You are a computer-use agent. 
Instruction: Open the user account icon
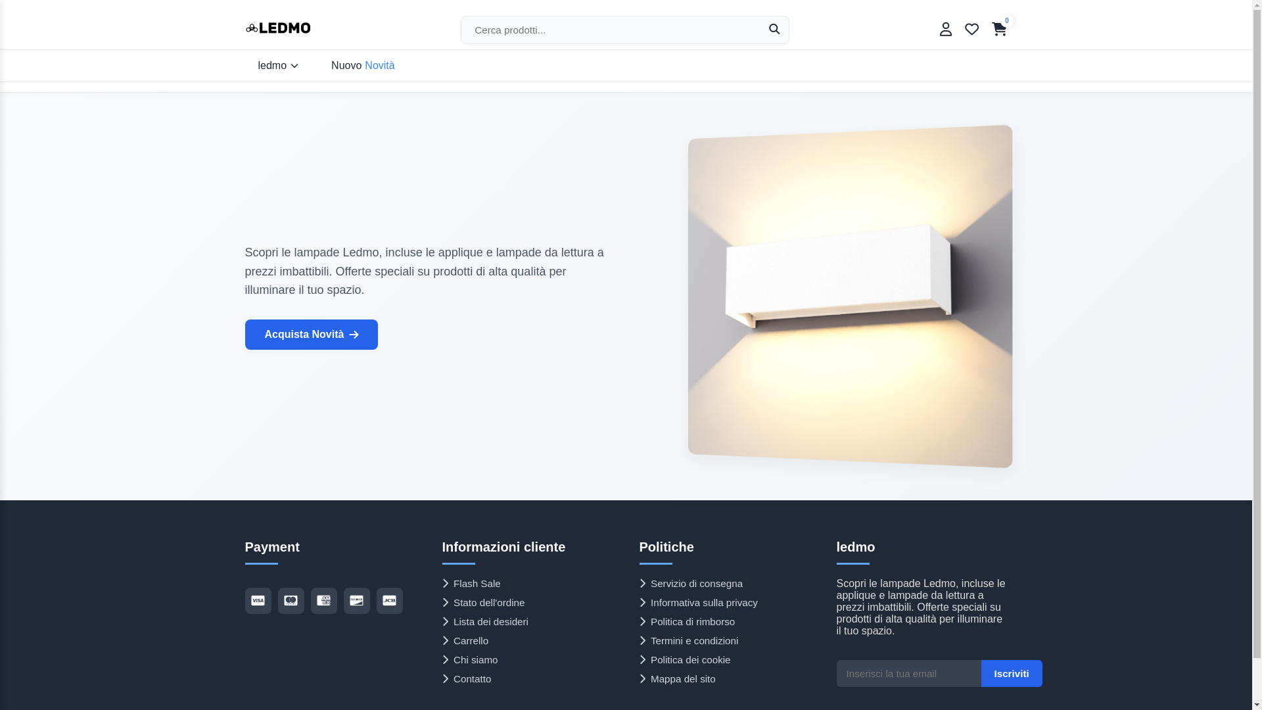pos(946,29)
